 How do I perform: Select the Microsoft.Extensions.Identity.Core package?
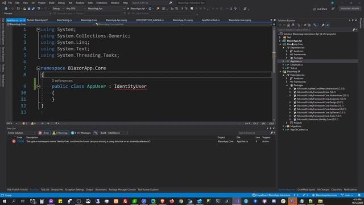[317, 119]
